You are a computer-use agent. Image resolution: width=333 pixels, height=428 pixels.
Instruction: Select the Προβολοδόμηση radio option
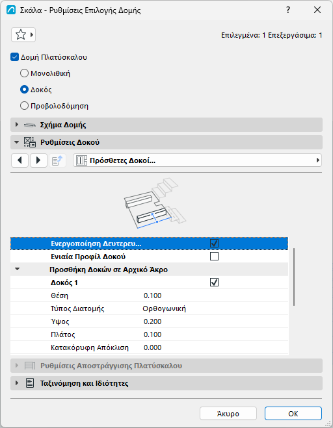pyautogui.click(x=24, y=106)
